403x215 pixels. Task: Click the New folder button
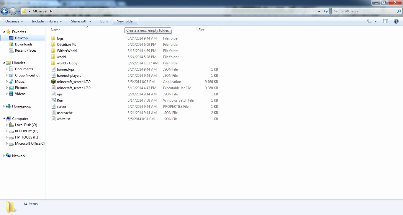125,21
